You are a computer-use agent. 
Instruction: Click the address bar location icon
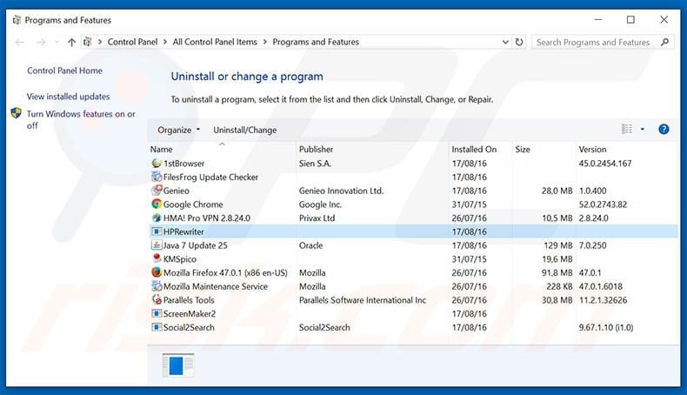[87, 42]
